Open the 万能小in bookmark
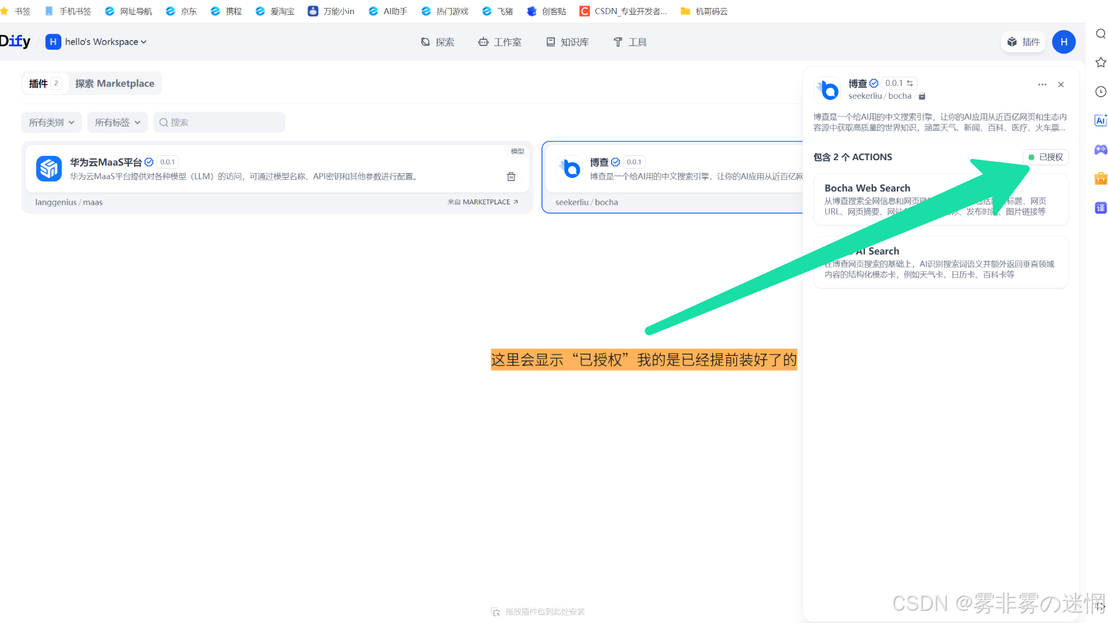1108x623 pixels. click(331, 11)
